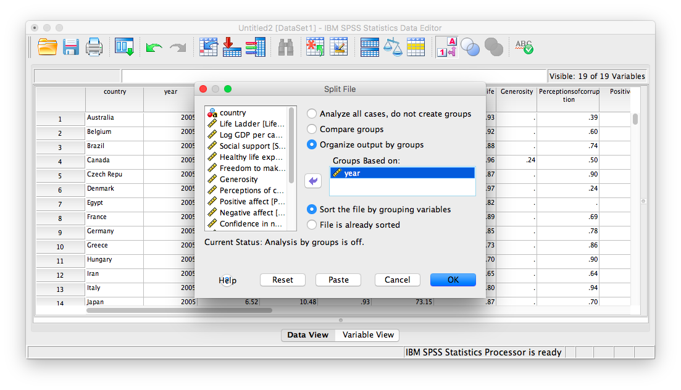Select 'Social support' variable in list
Screen dimensions: 681x390
[246, 146]
